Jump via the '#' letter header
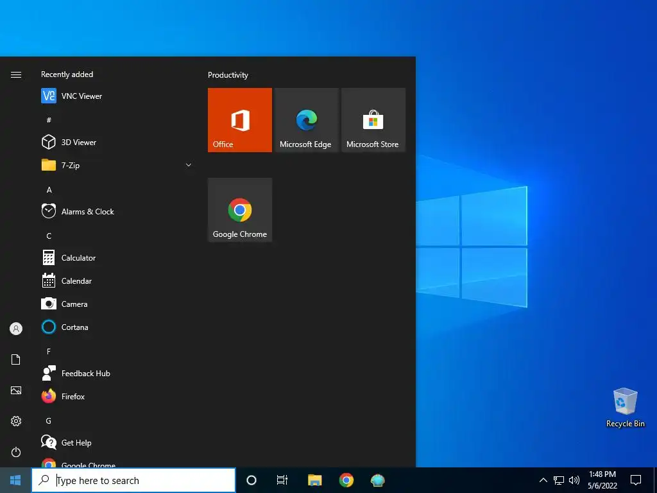 [x=49, y=120]
